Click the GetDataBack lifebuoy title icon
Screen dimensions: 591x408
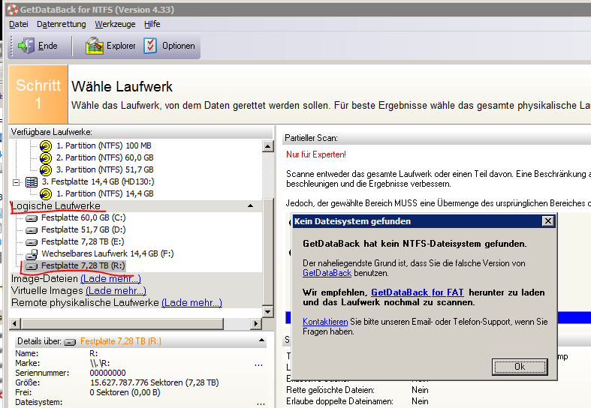[x=13, y=10]
